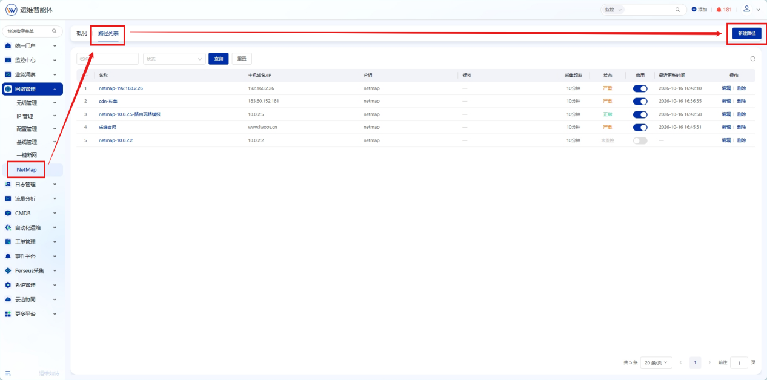
Task: Enable the netmap-10.0.2.2 switch
Action: point(640,140)
